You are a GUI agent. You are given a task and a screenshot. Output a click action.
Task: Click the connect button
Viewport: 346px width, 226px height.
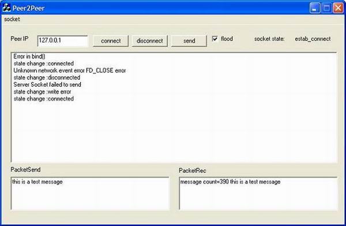pos(111,41)
